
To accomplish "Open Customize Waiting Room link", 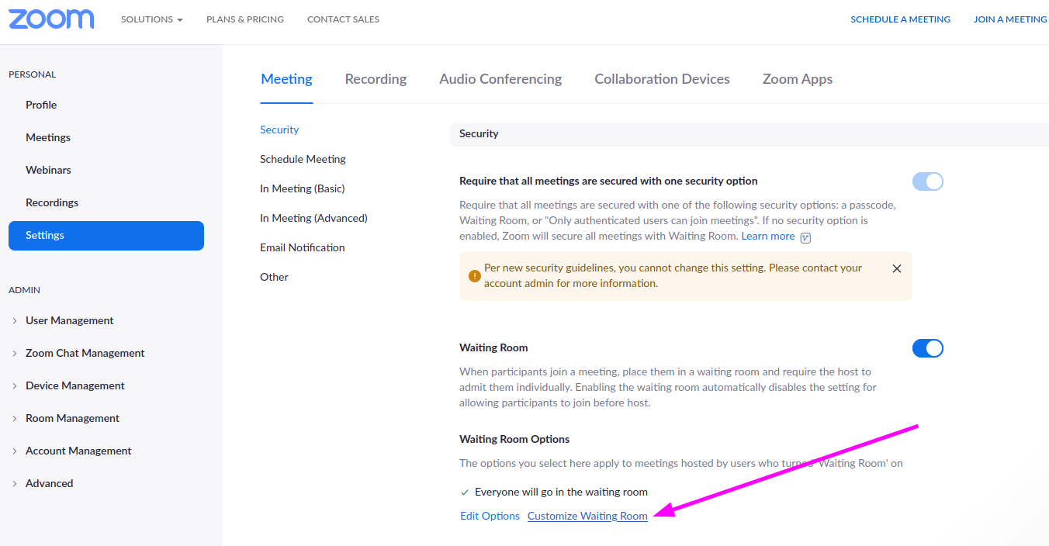I will [x=587, y=516].
